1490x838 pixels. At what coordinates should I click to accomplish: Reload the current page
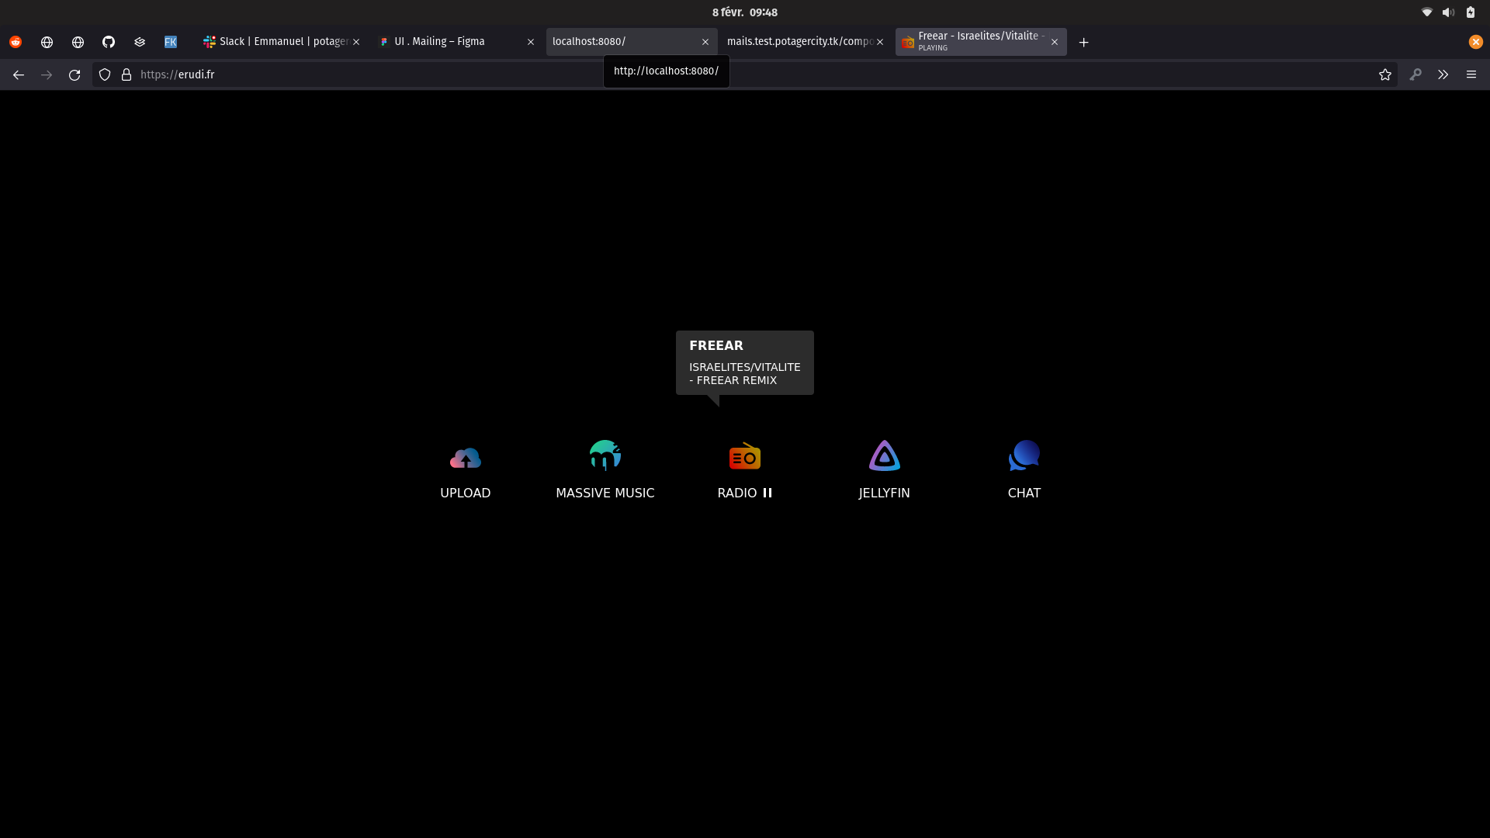pyautogui.click(x=74, y=74)
